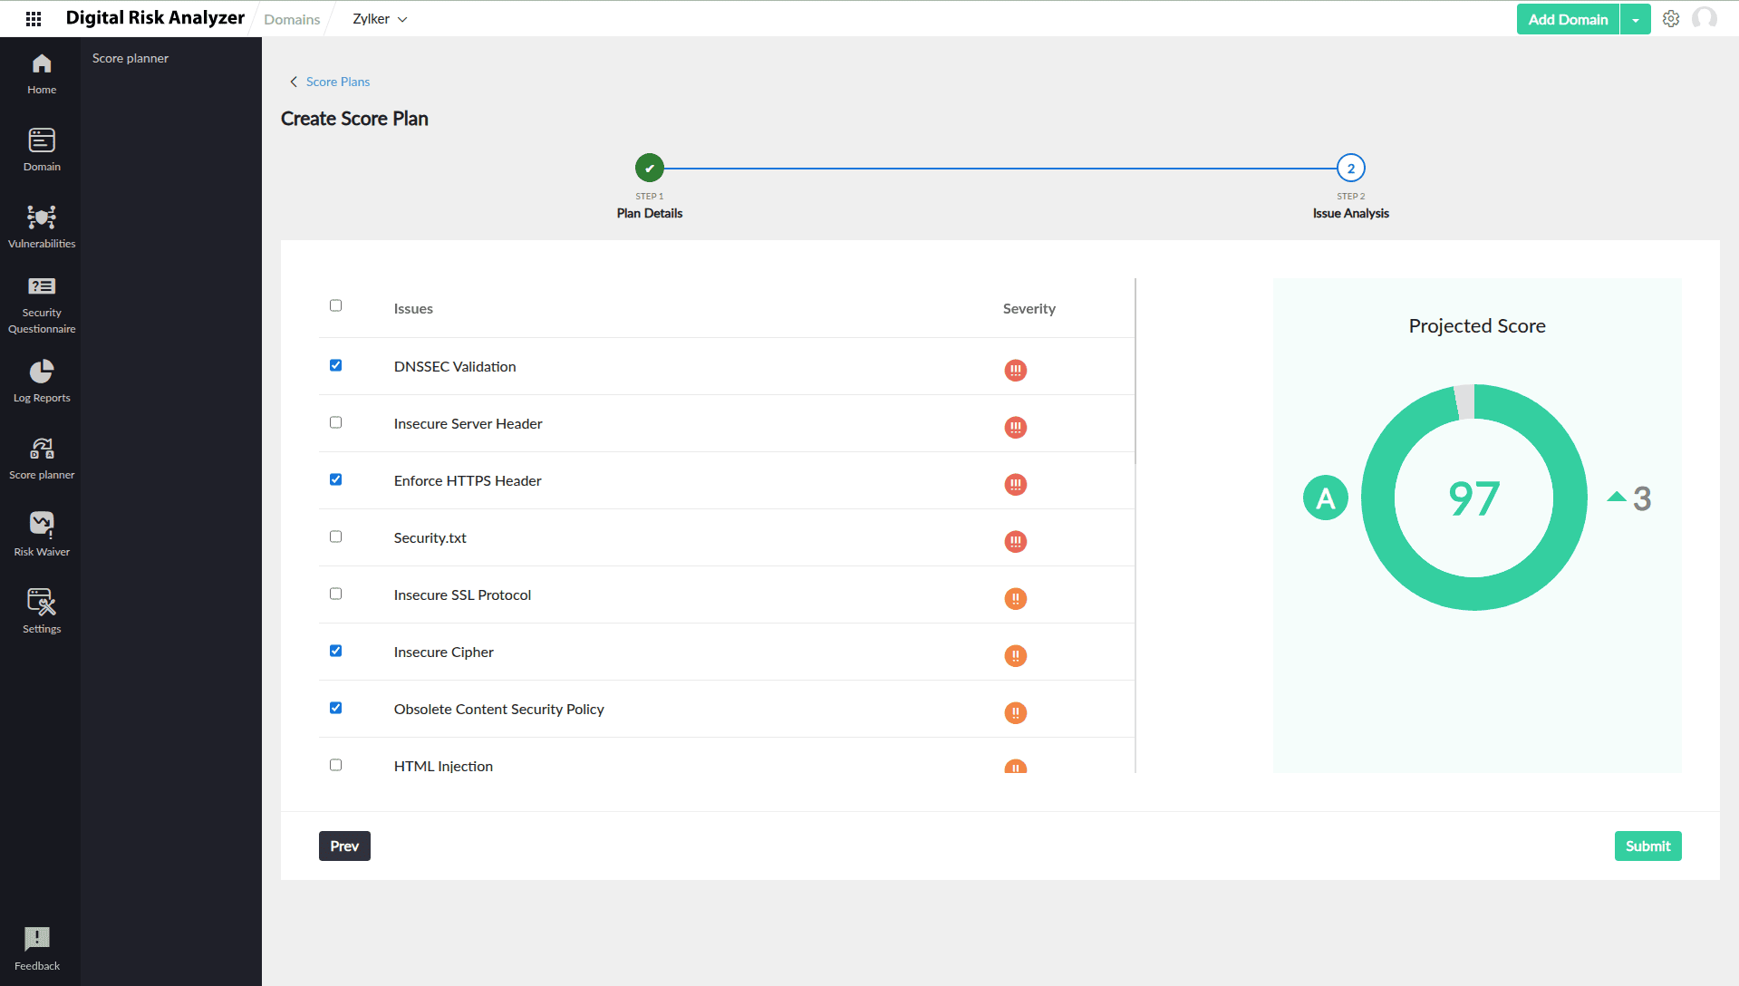Open the apps grid launcher icon
Screen dimensions: 1739x986
click(x=34, y=19)
